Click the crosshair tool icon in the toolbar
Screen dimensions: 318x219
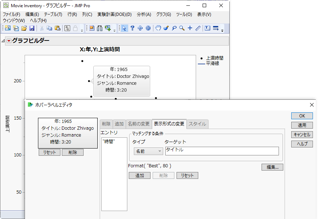click(x=189, y=28)
